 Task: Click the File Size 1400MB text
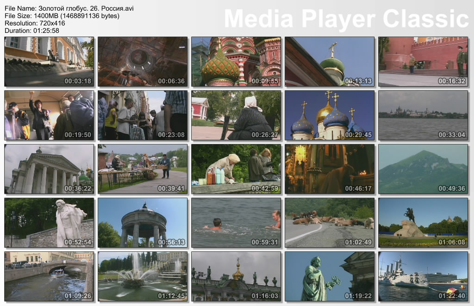click(x=62, y=16)
